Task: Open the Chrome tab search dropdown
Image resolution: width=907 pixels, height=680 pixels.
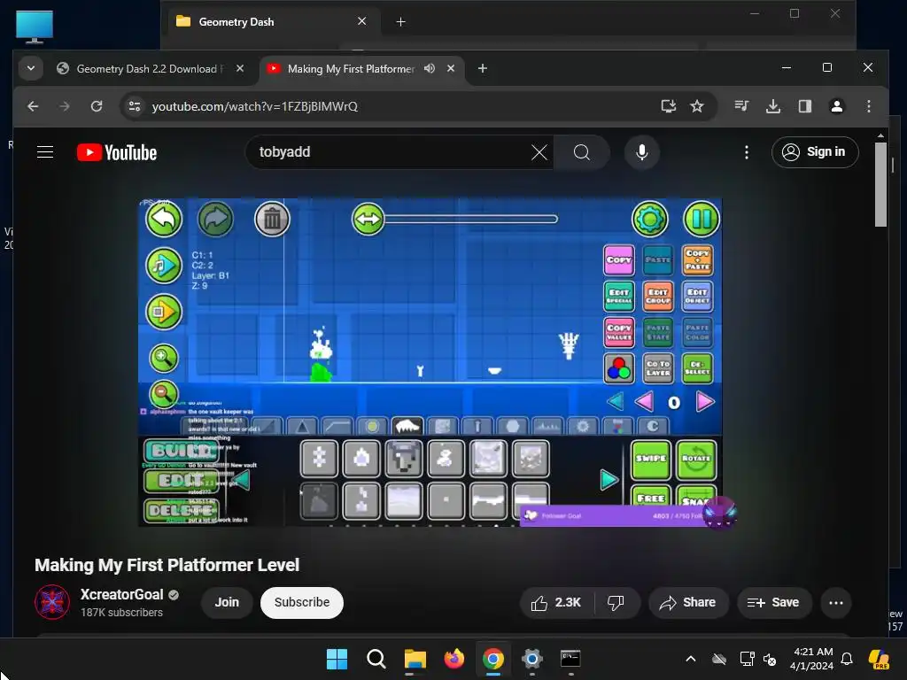Action: [x=31, y=68]
